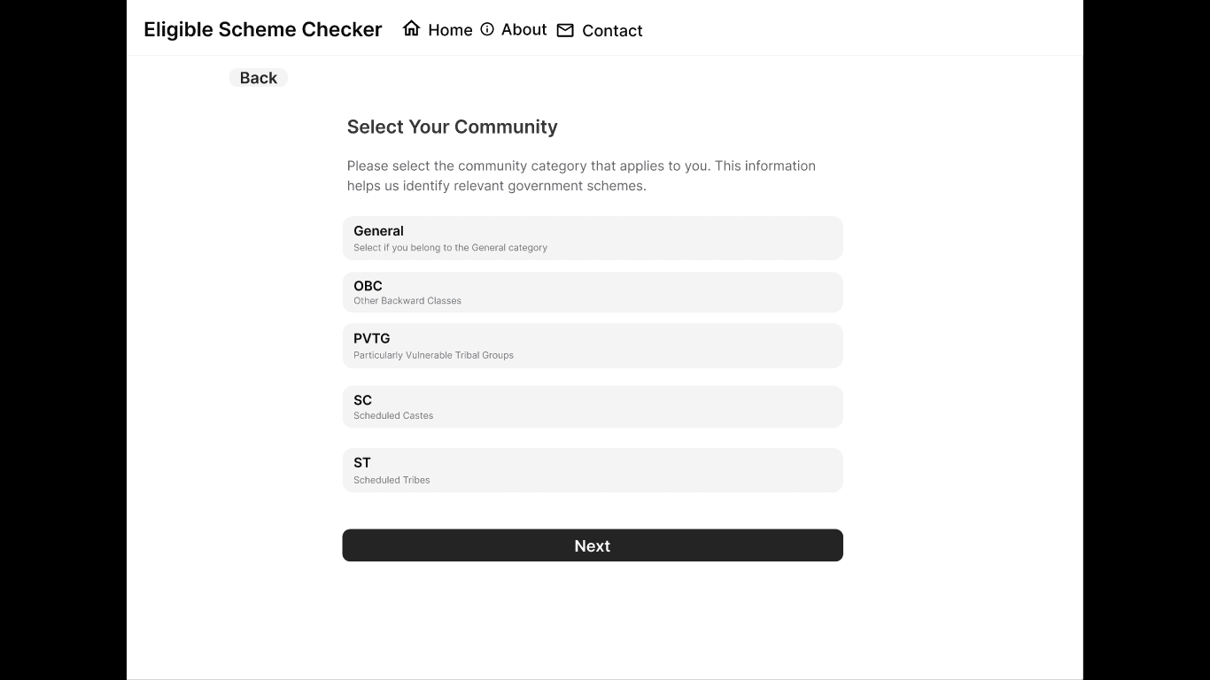Click the 'Scheduled Tribes' description text

pyautogui.click(x=392, y=480)
